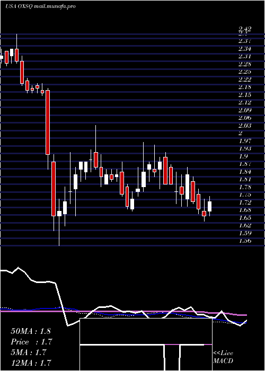Click the 2.37 price axis label

click(245, 41)
